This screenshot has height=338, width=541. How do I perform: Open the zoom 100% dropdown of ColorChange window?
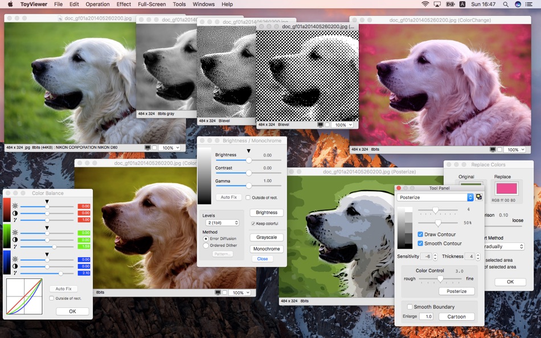[514, 149]
